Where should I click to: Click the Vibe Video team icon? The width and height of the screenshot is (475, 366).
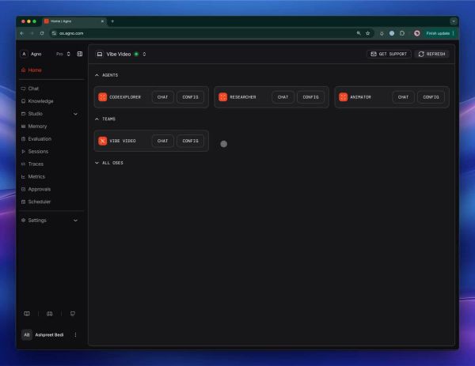pos(102,141)
